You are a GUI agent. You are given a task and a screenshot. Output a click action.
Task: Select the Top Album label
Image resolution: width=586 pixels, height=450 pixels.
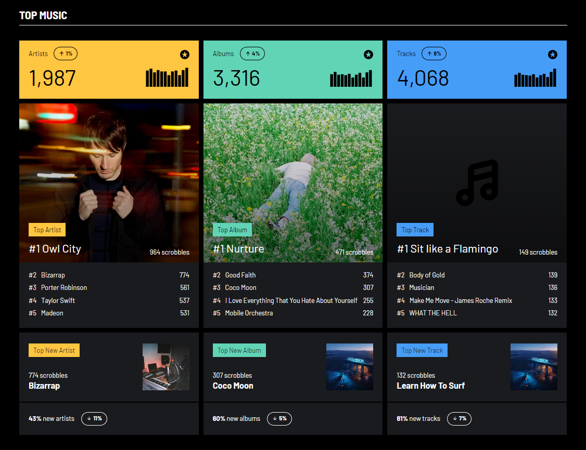coord(232,230)
